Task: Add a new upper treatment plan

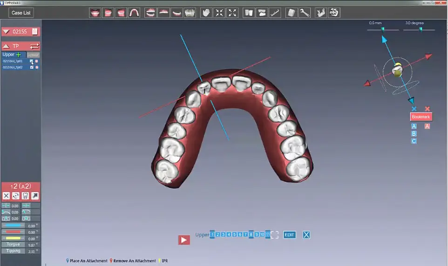Action: 19,54
